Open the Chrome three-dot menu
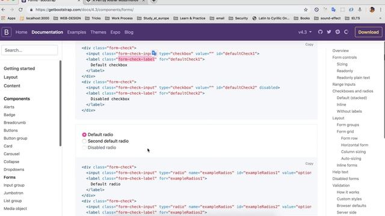 [x=381, y=10]
